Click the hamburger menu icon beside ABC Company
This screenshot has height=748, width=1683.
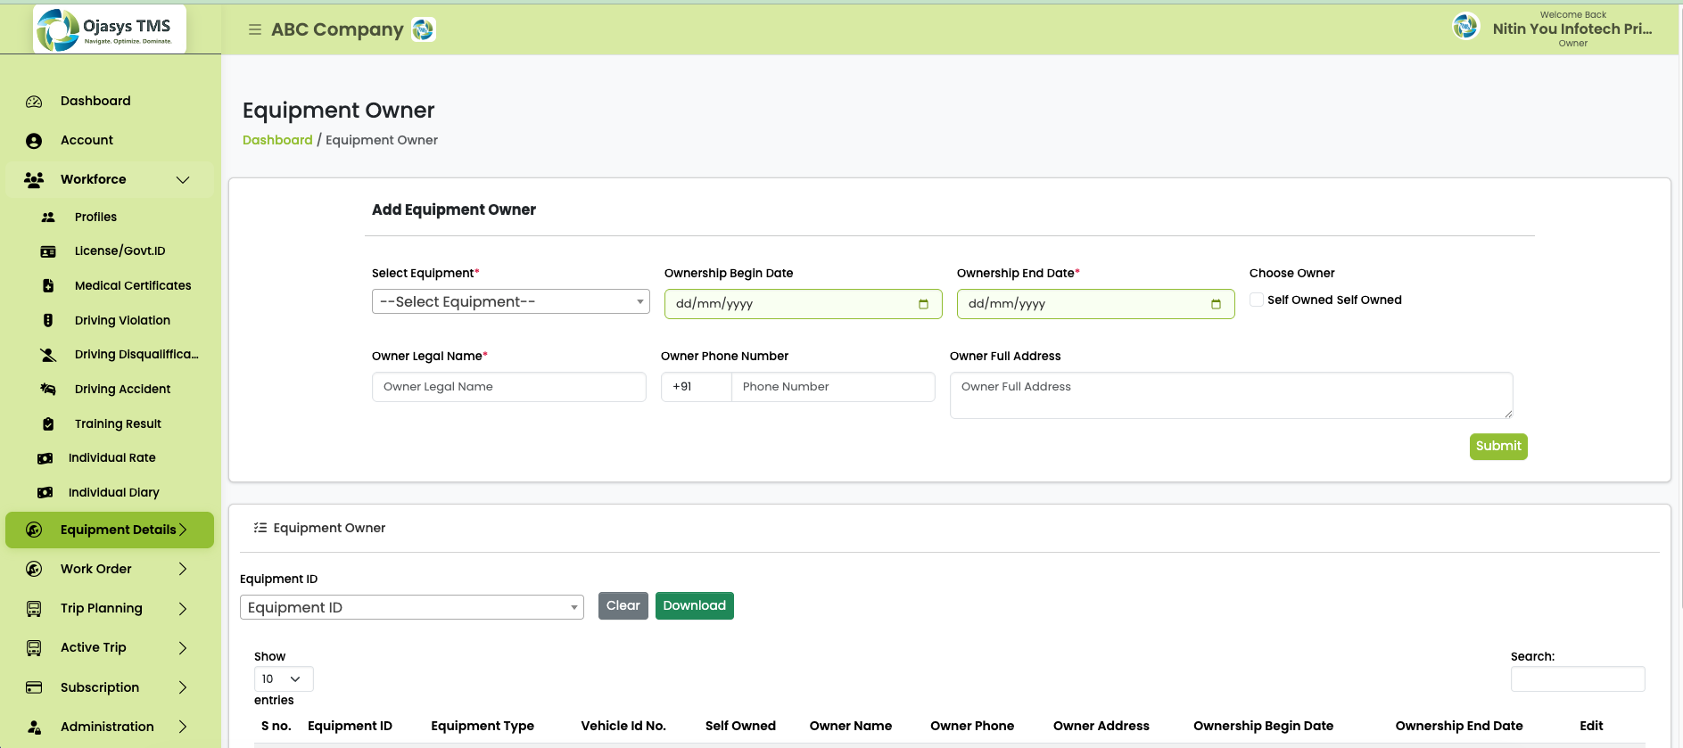point(255,29)
